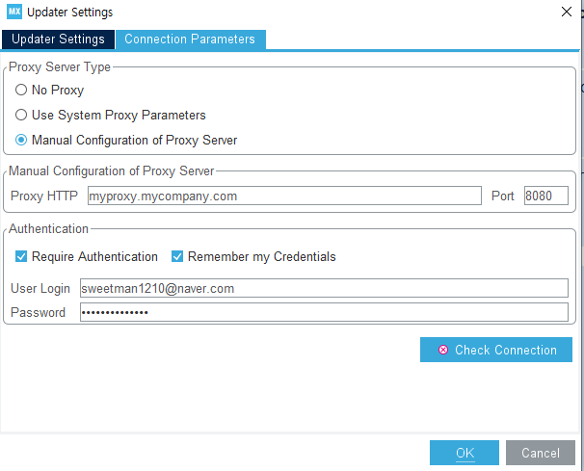Click the Proxy Server Type group heading
Screen dimensions: 584x471
59,67
